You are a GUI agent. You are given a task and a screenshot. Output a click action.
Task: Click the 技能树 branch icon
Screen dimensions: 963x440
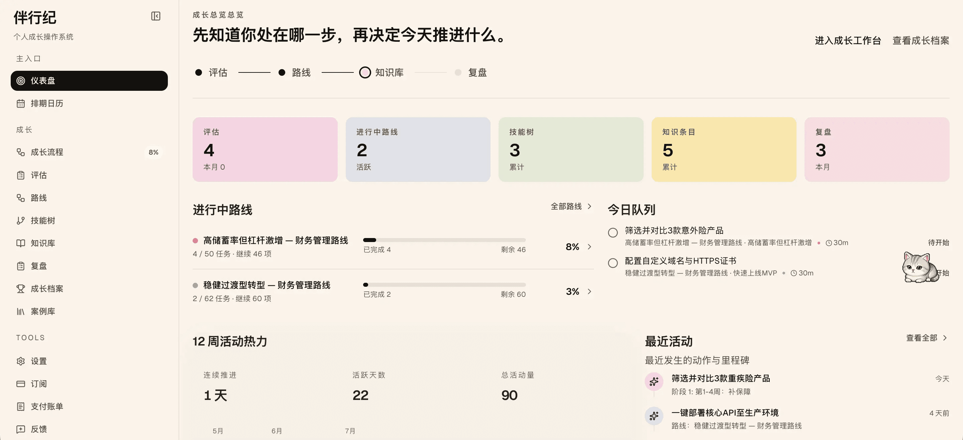coord(21,221)
